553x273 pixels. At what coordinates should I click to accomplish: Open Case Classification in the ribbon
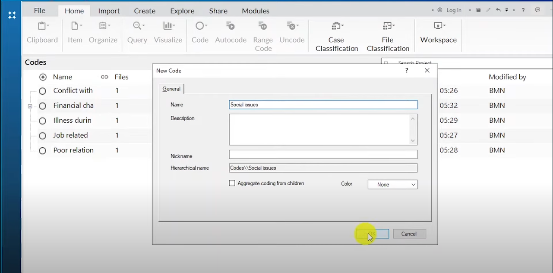coord(337,36)
